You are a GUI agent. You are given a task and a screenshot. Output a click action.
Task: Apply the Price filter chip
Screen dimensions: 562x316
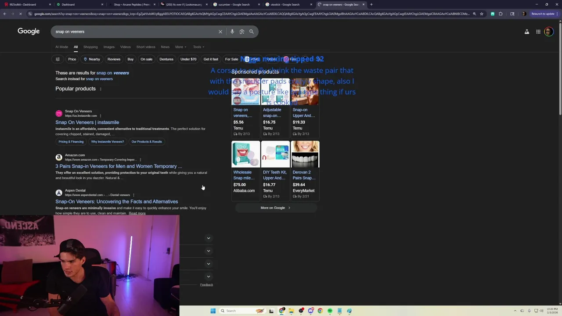point(72,59)
